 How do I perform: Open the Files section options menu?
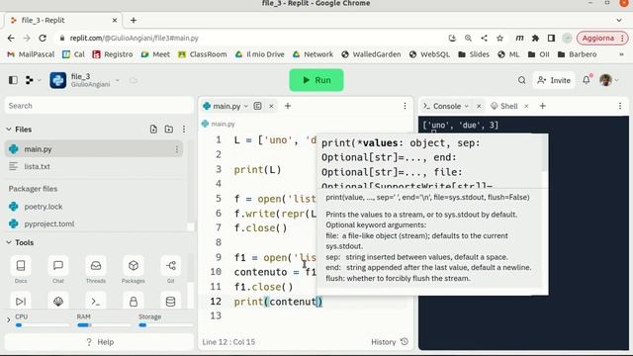click(x=184, y=130)
